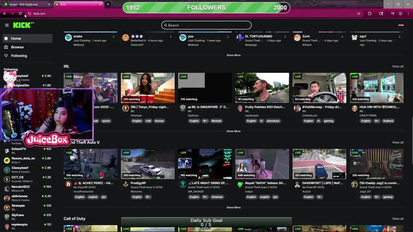Screen dimensions: 413x232
Task: Focus the Kick search field
Action: tap(206, 25)
